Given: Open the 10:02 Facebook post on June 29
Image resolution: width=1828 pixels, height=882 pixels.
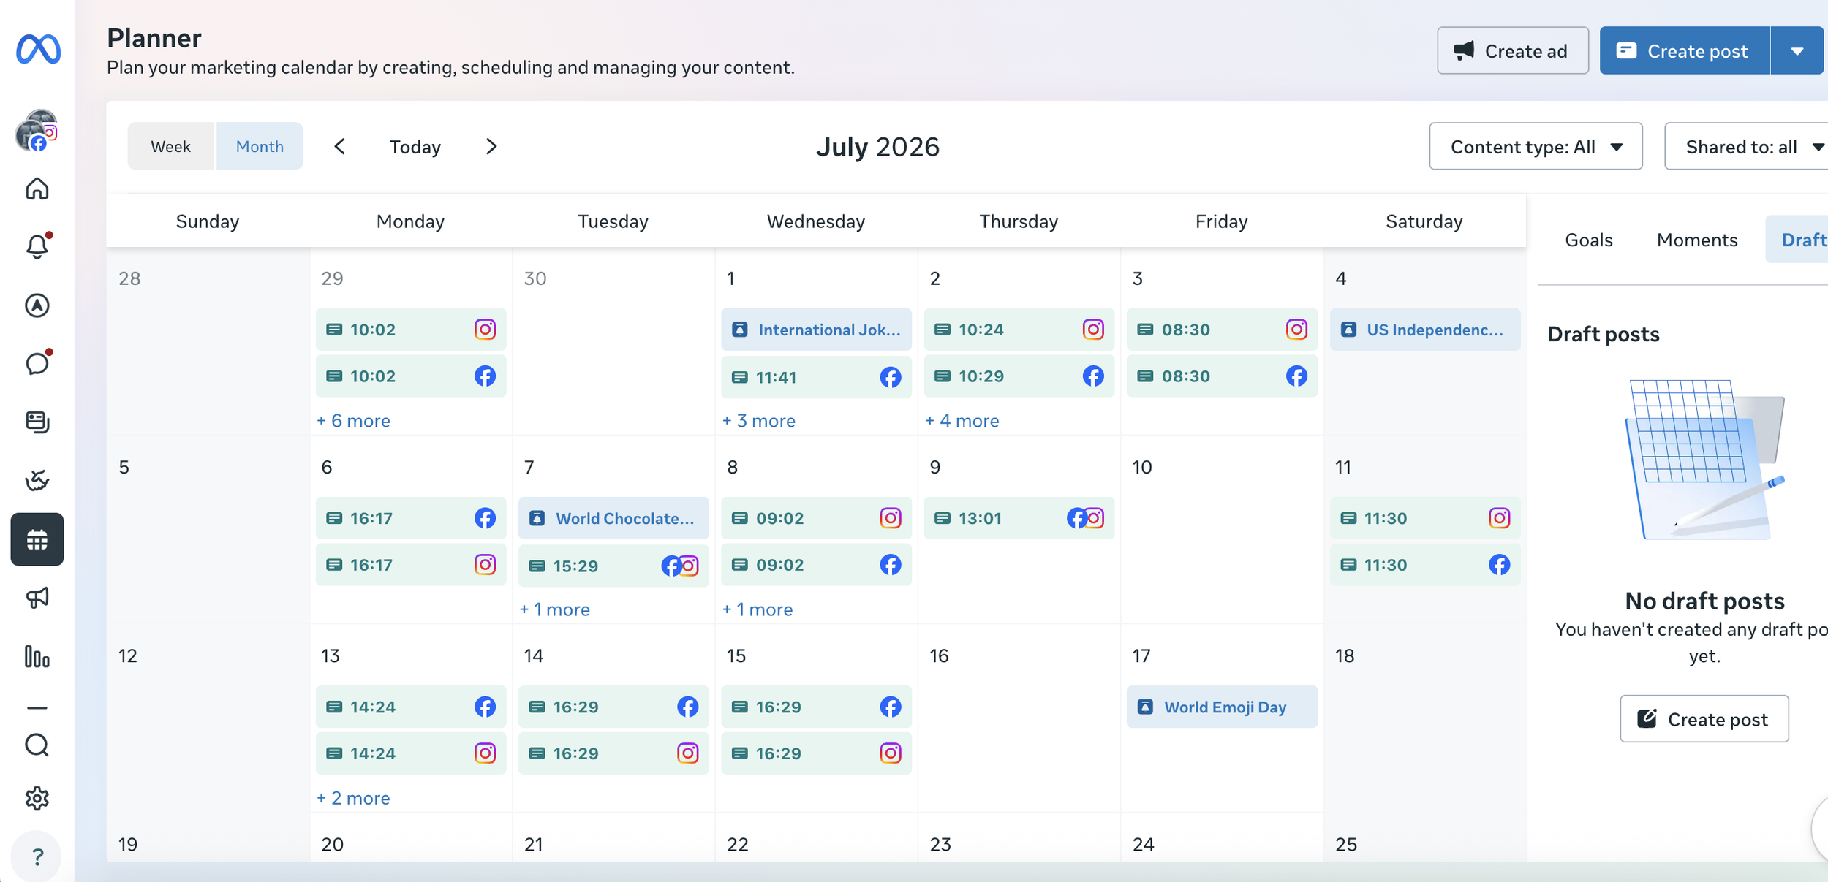Looking at the screenshot, I should coord(411,376).
